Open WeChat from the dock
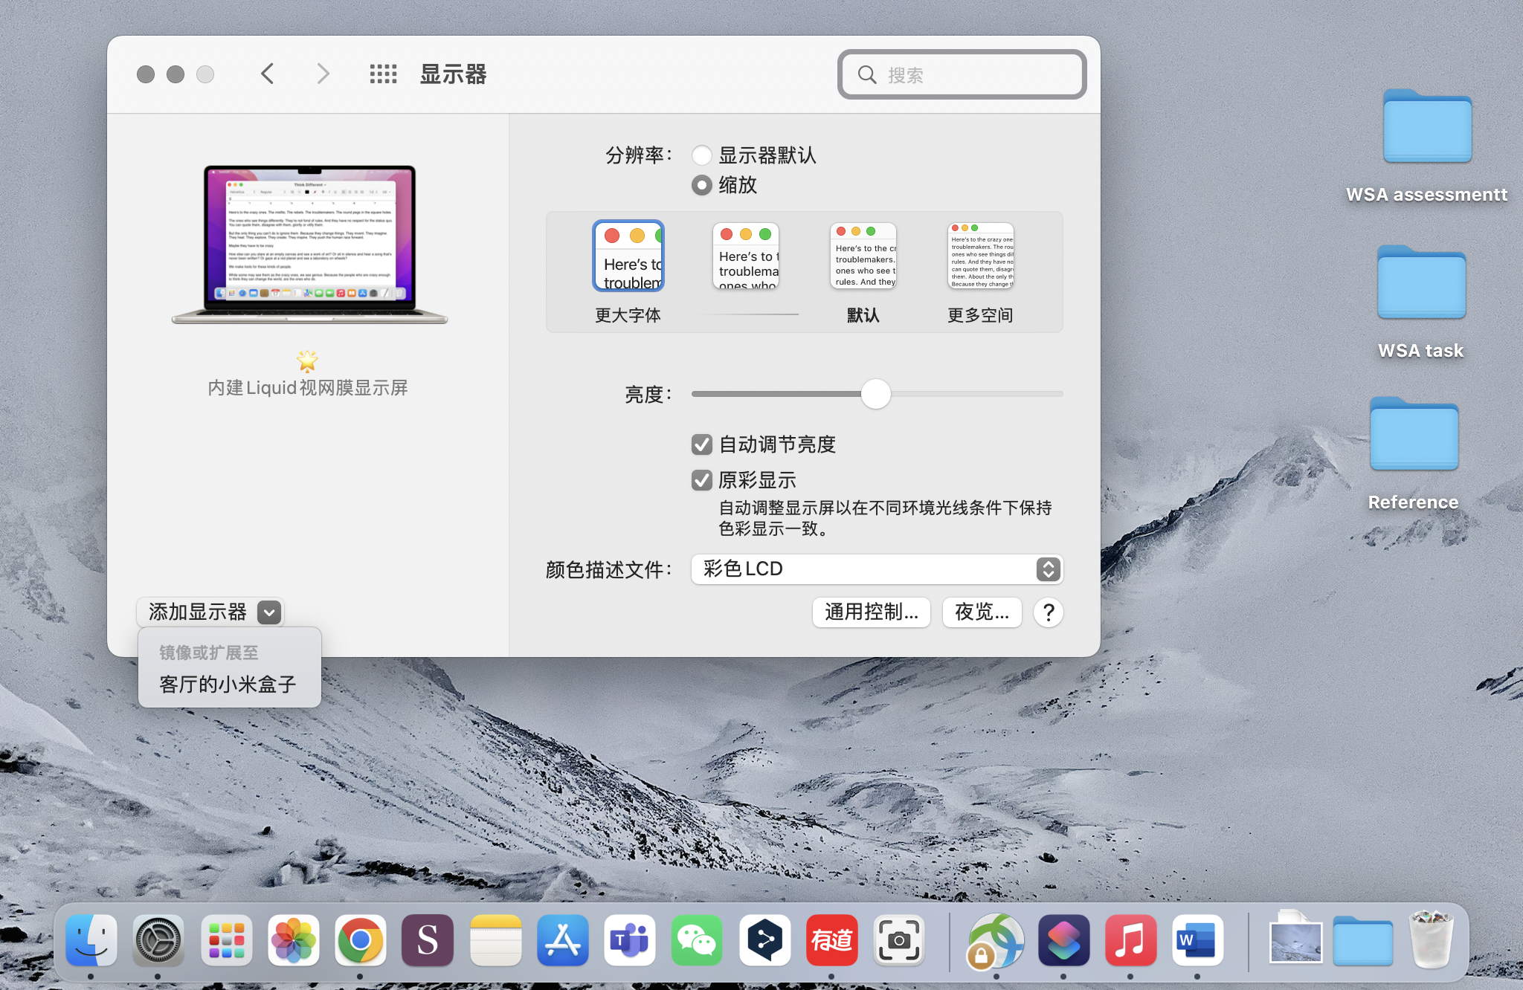The width and height of the screenshot is (1523, 990). 697,941
